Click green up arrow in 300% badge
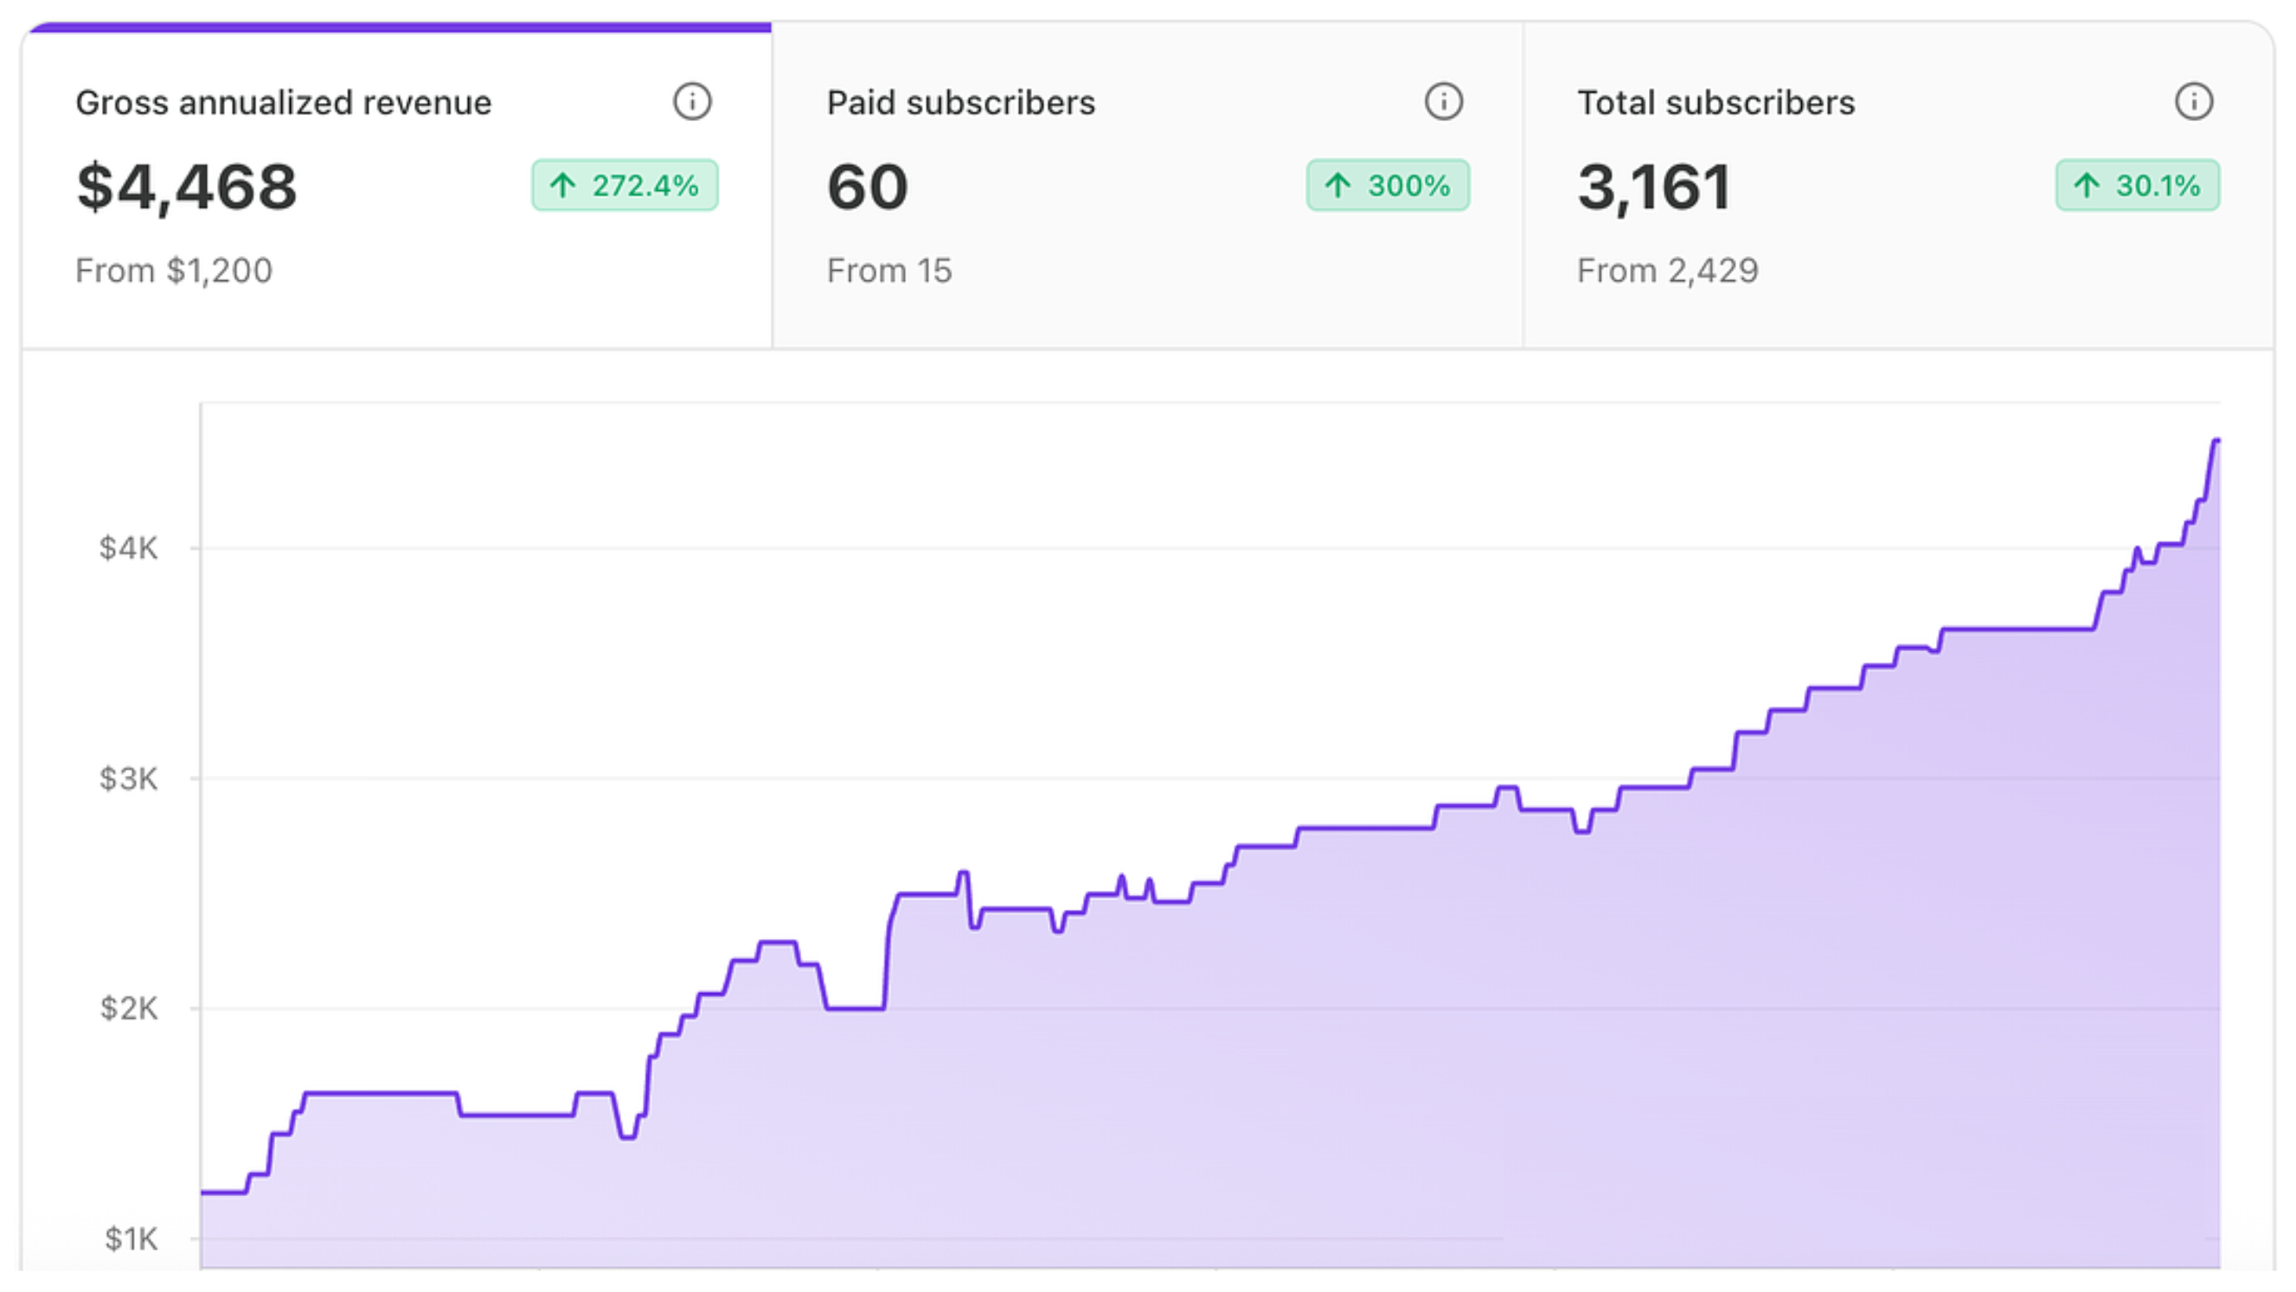The width and height of the screenshot is (2296, 1292). click(x=1337, y=185)
